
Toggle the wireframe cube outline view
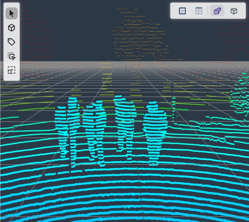click(234, 11)
